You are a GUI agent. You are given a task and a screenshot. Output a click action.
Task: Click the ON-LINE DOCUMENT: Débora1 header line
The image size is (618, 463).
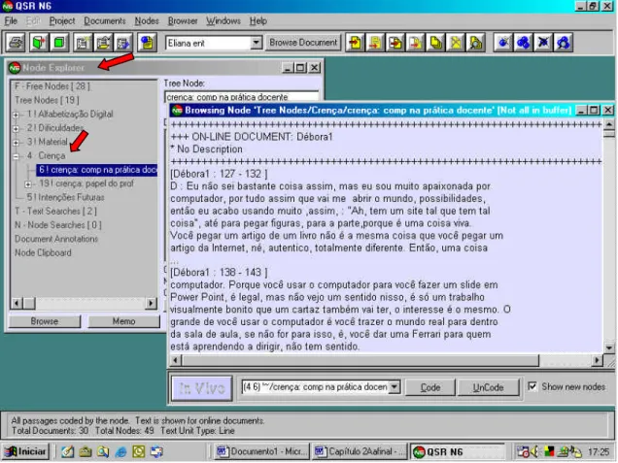[x=252, y=137]
